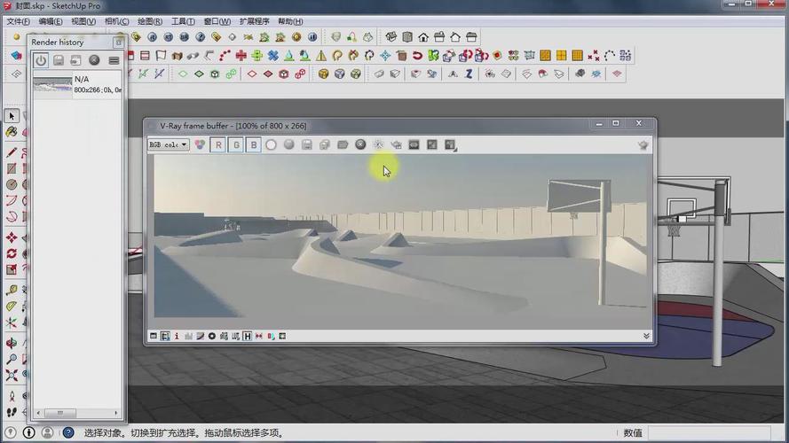Toggle the red channel in frame buffer
This screenshot has width=789, height=443.
pyautogui.click(x=218, y=144)
